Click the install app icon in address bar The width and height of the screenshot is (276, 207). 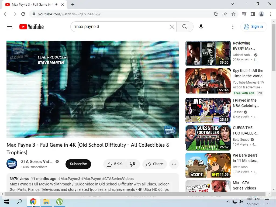click(x=216, y=14)
